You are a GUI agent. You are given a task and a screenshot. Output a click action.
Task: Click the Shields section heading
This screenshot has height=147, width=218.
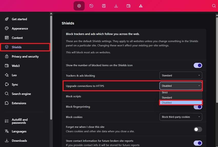[x=68, y=23]
